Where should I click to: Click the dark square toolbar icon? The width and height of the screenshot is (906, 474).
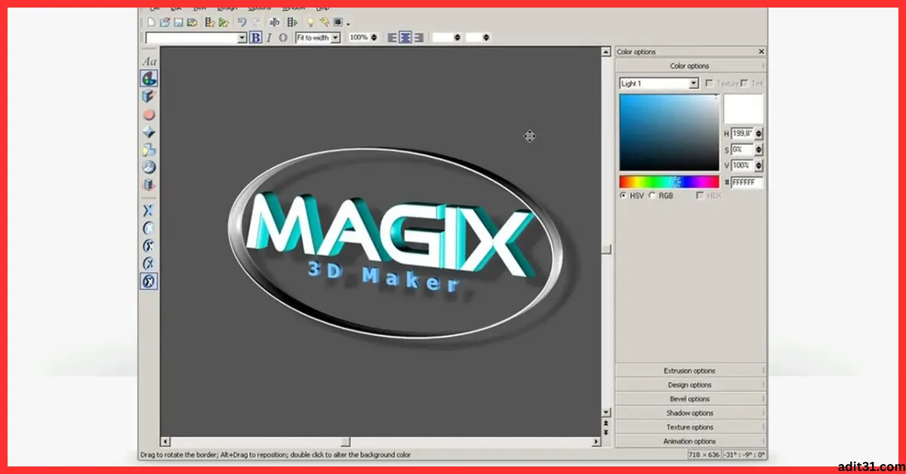[338, 22]
